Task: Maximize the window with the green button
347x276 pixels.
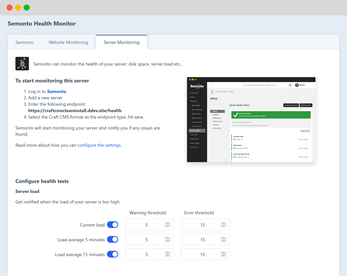Action: (x=27, y=7)
